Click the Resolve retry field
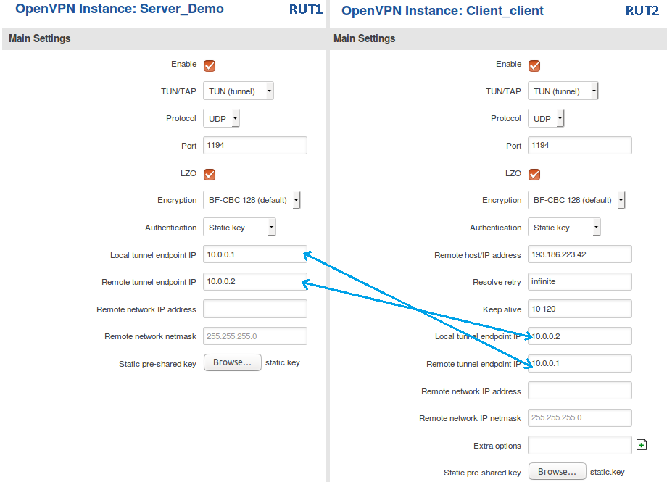Viewport: 667px width, 482px height. tap(579, 281)
